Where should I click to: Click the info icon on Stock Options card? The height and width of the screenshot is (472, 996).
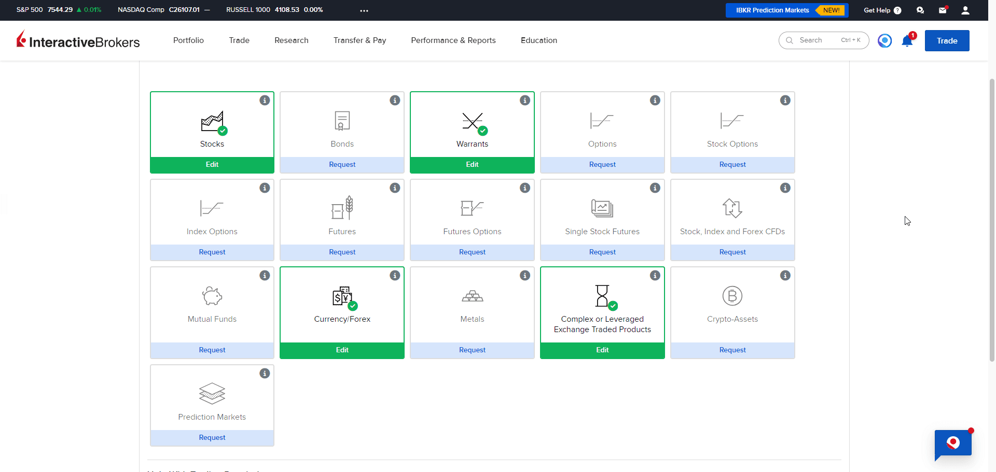pos(785,101)
